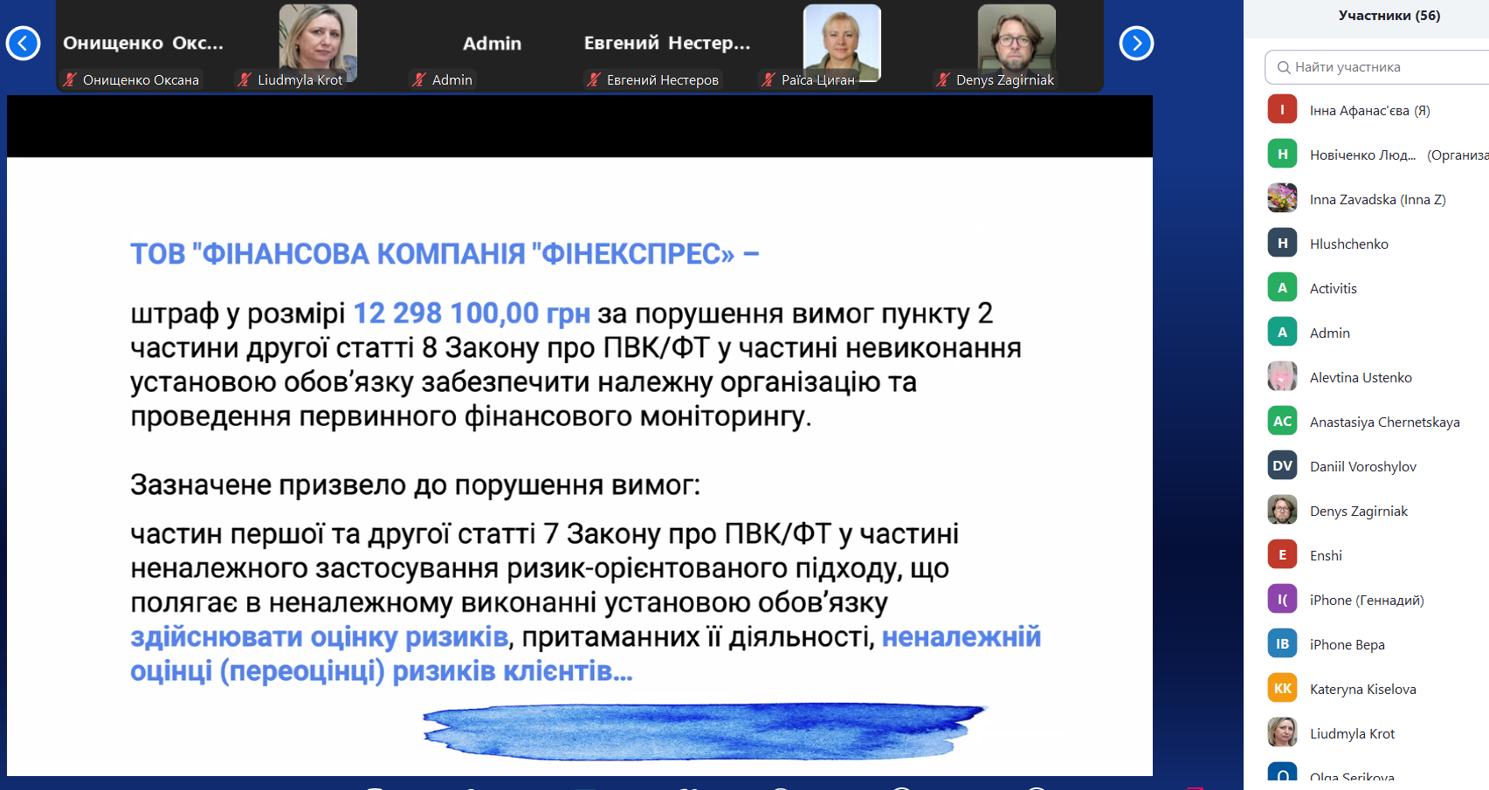The image size is (1489, 790).
Task: Select Hlushchenko in the participants list
Action: [1348, 244]
